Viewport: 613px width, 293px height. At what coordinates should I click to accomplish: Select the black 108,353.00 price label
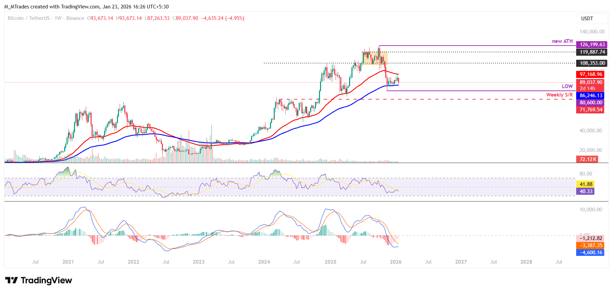592,63
